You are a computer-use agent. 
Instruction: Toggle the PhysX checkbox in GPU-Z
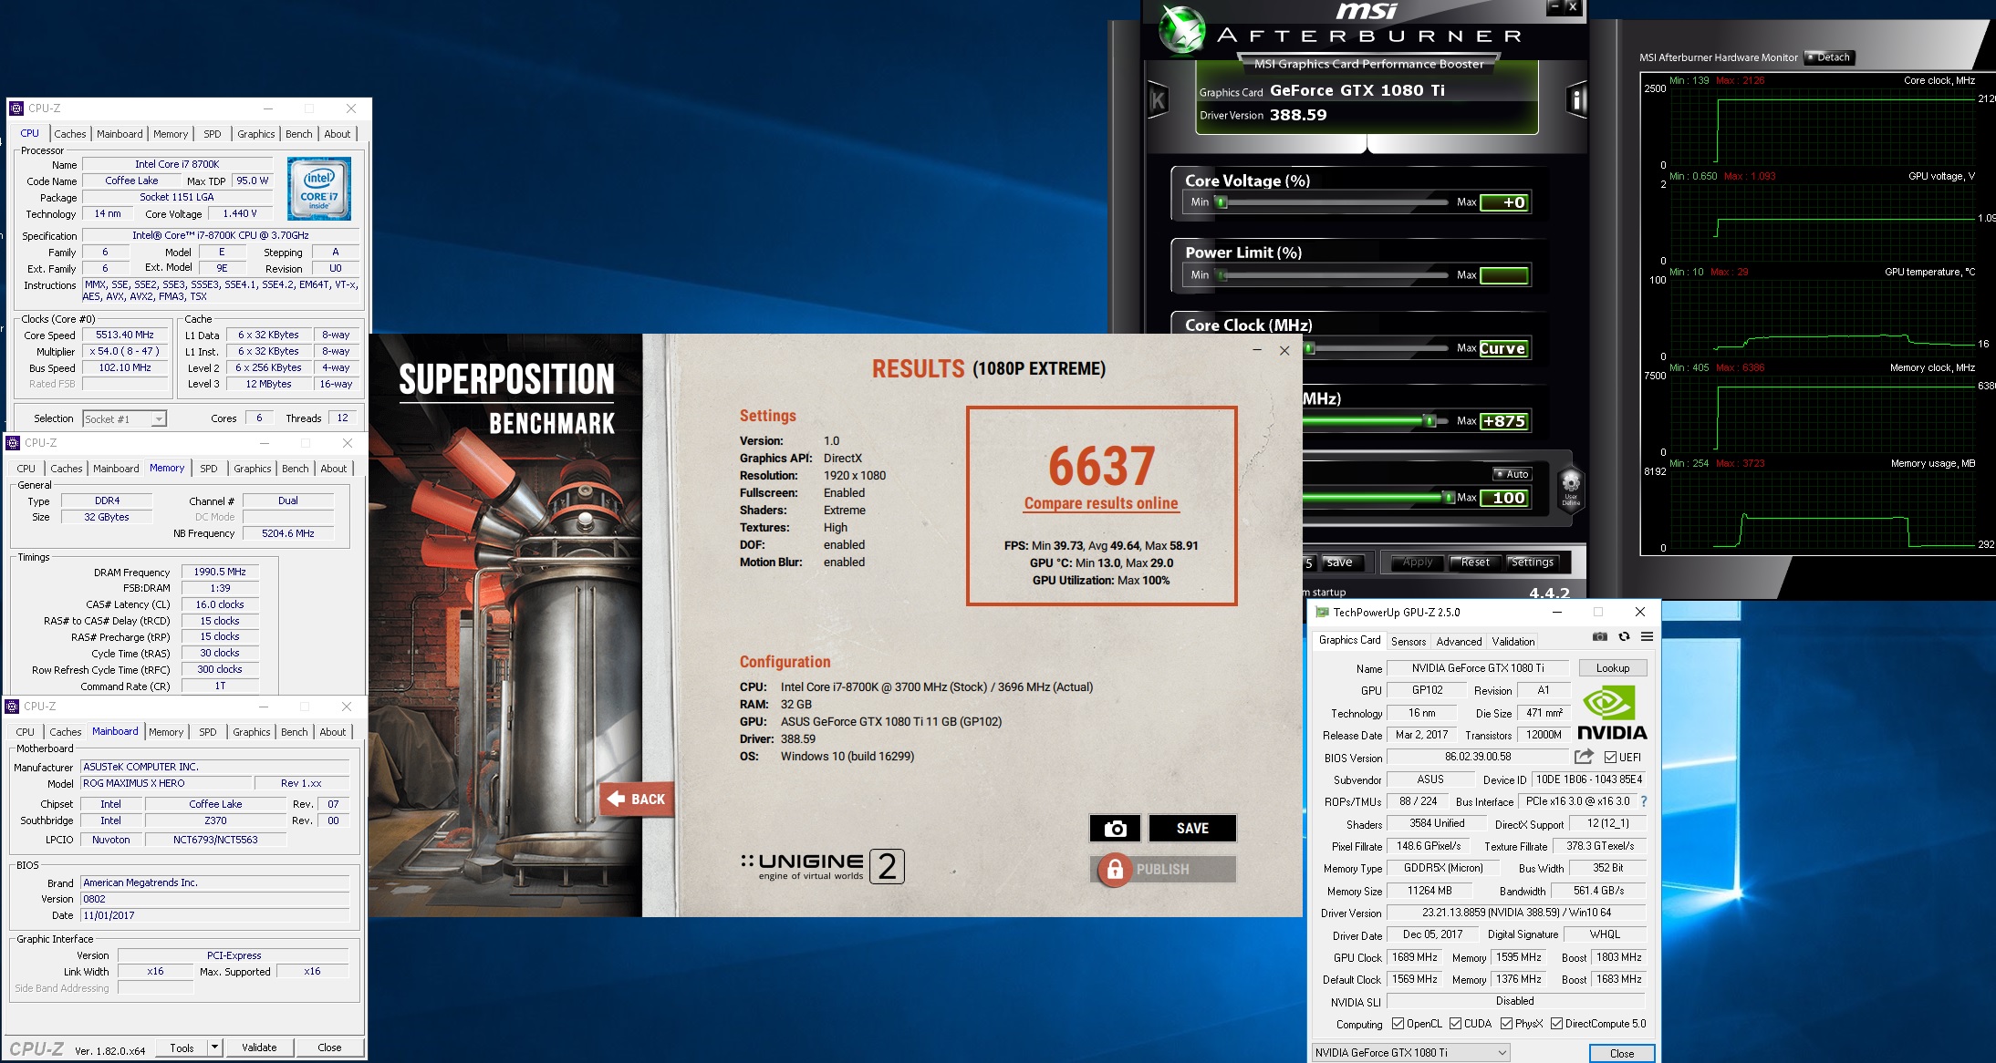[1506, 1024]
